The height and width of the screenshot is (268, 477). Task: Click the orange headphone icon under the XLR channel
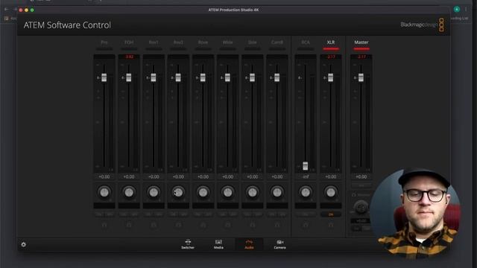(331, 225)
